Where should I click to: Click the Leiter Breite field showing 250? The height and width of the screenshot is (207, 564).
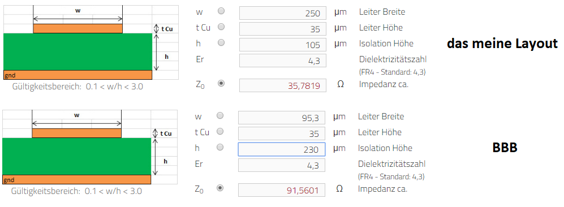[283, 13]
